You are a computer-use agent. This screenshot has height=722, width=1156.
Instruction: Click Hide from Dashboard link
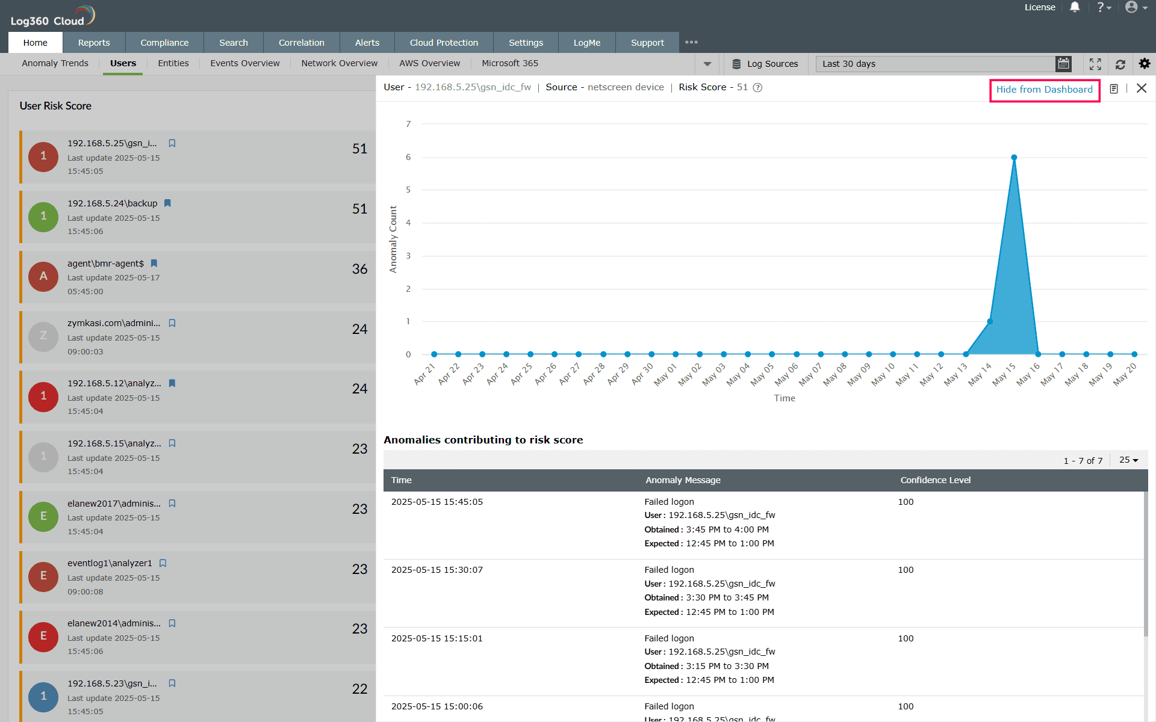point(1044,90)
